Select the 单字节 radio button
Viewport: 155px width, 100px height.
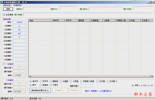[31, 82]
